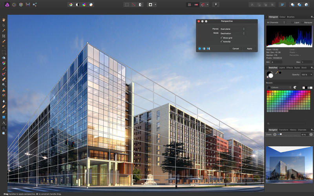Open the Export persona share icon
The image size is (314, 196).
click(x=35, y=4)
